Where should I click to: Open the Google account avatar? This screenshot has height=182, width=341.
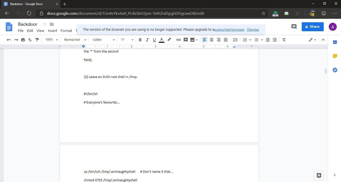click(x=332, y=27)
